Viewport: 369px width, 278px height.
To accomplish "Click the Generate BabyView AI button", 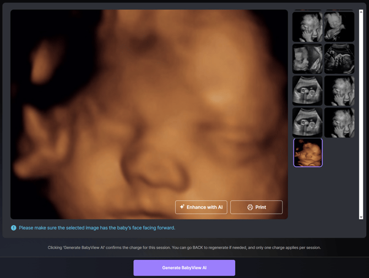I will 184,268.
